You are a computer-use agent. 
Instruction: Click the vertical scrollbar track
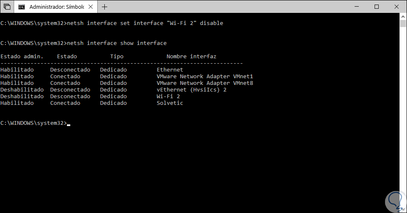point(403,125)
